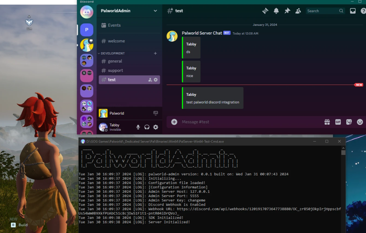Select the general channel
This screenshot has width=366, height=233.
115,61
